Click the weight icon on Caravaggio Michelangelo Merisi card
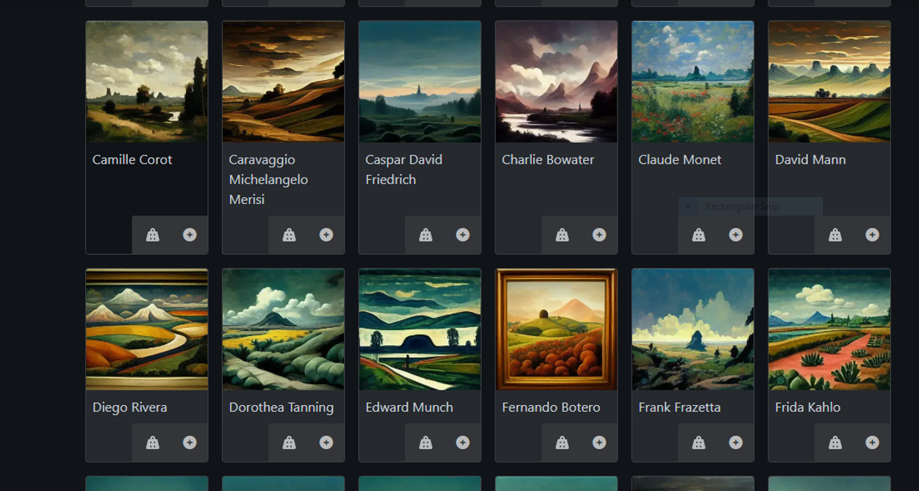The height and width of the screenshot is (491, 919). (289, 235)
